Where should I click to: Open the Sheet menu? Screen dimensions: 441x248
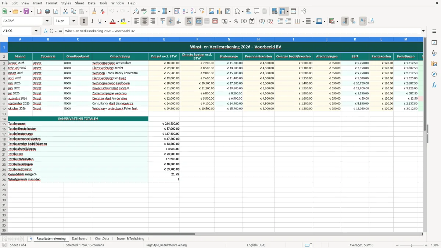click(x=79, y=3)
